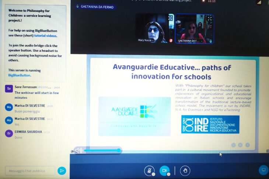
Task: Open GAETANINA DA F webcam name dropdown
Action: pos(190,41)
